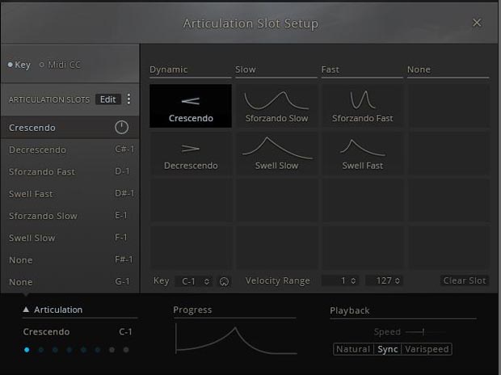Open the velocity range maximum 127 dropdown
Image resolution: width=501 pixels, height=375 pixels.
pyautogui.click(x=385, y=281)
